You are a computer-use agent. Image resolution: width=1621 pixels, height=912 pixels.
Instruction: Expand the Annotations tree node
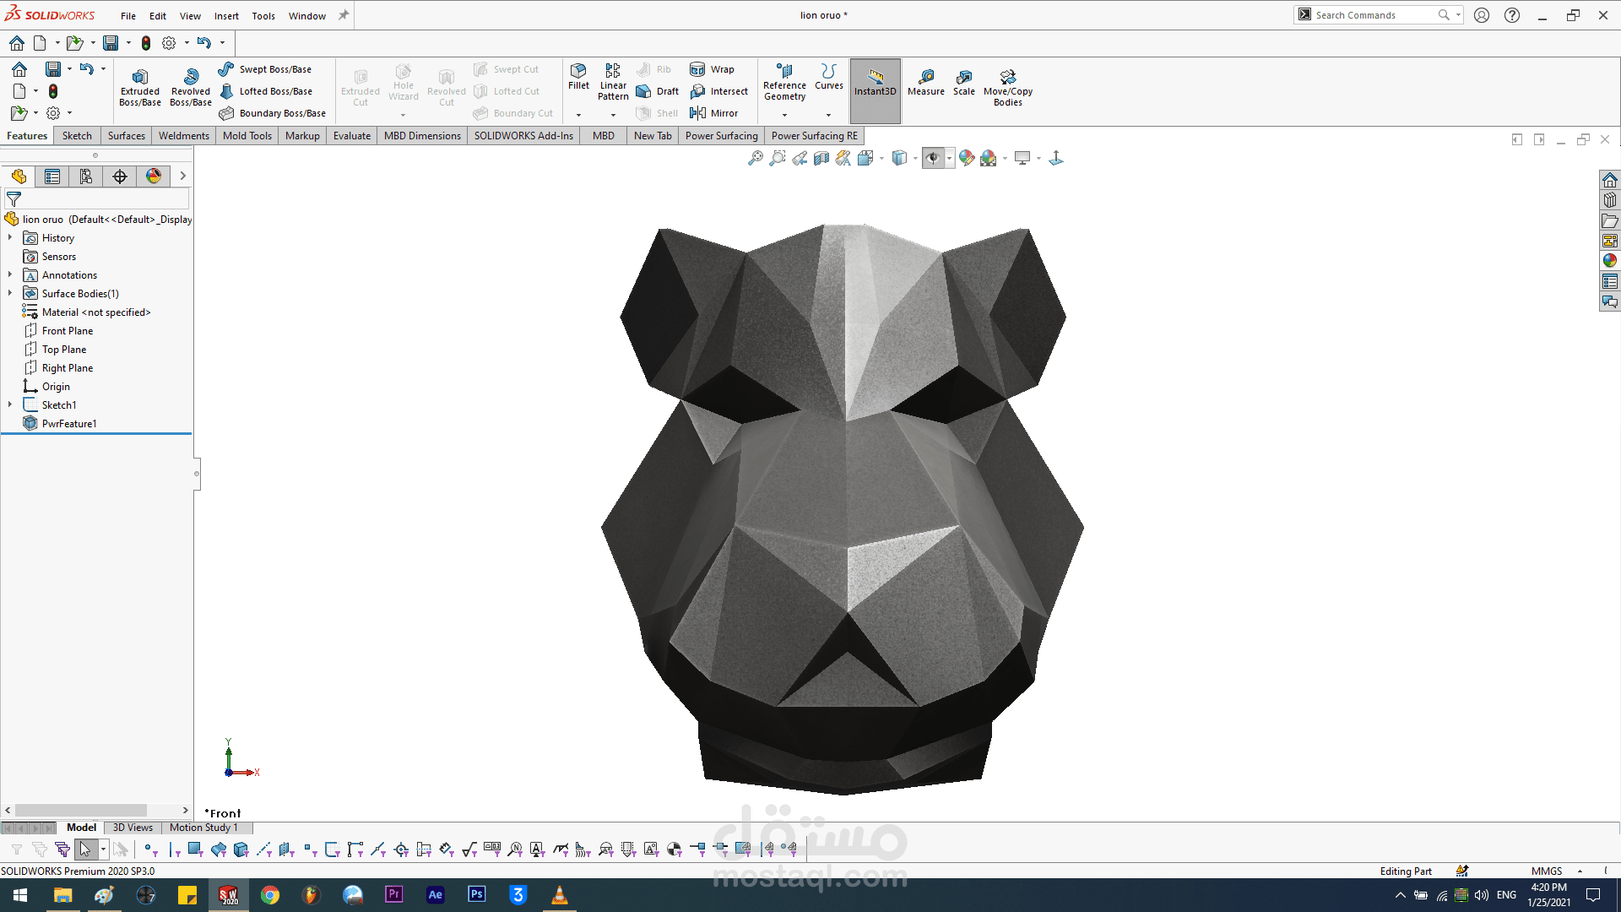tap(9, 274)
